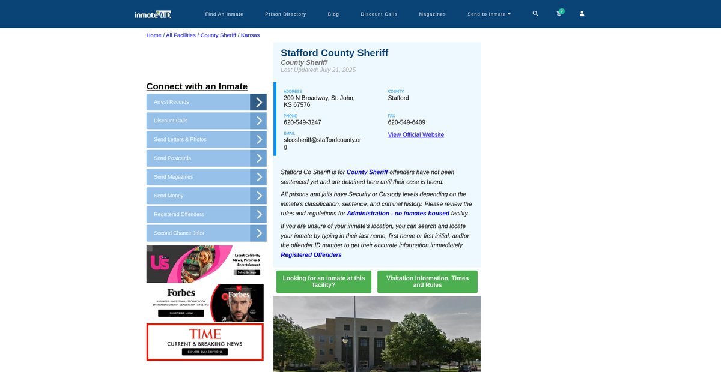Click the arrow icon beside Send Magazines
The height and width of the screenshot is (372, 721).
pyautogui.click(x=258, y=177)
